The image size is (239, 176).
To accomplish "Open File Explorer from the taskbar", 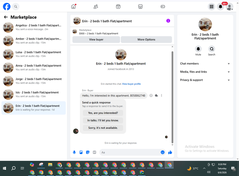I will [x=50, y=165].
